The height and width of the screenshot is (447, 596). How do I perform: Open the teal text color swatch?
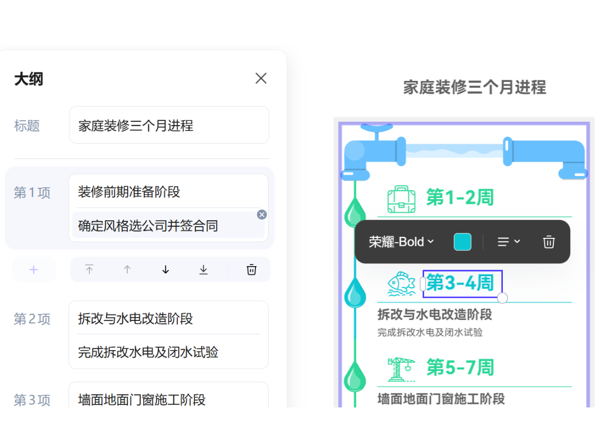pos(462,242)
